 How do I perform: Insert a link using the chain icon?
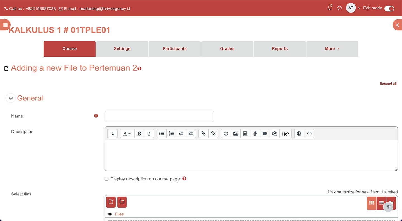coord(204,134)
